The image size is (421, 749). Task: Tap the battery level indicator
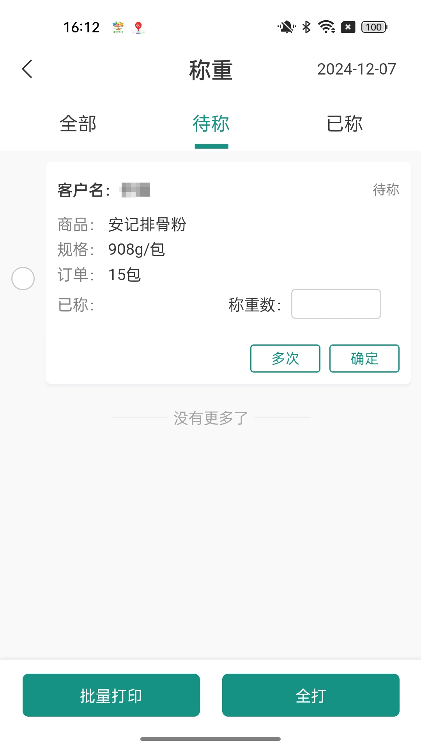[374, 27]
